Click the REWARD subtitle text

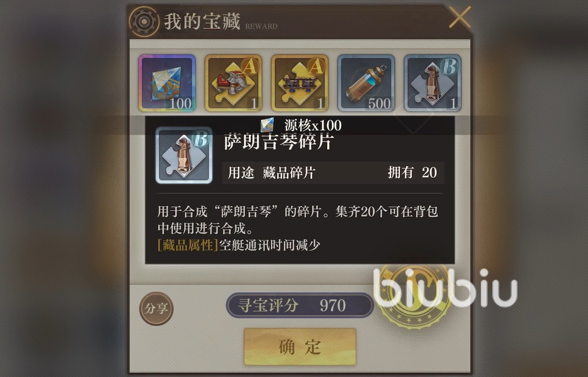(261, 26)
